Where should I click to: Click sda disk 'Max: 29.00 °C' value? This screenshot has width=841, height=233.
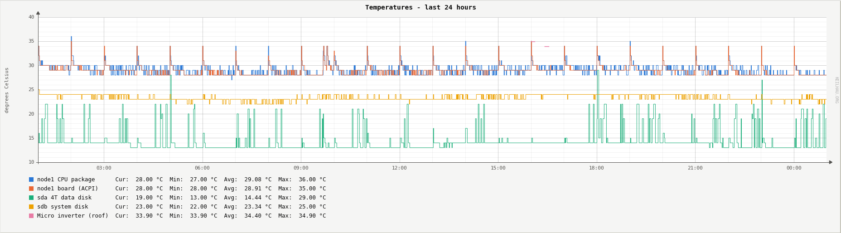point(302,198)
